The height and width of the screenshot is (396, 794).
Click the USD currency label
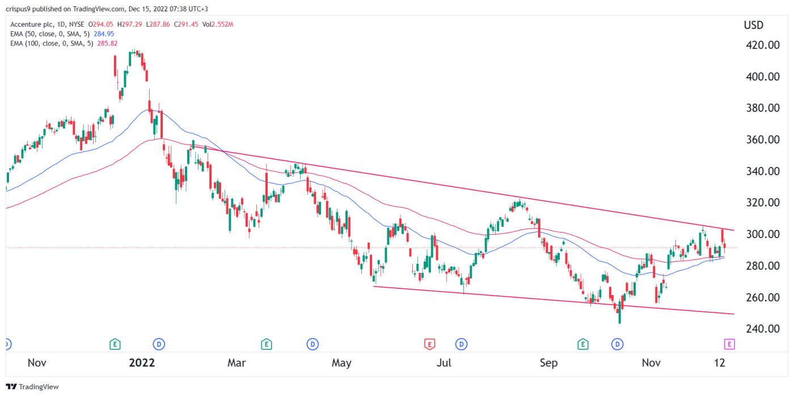point(753,26)
